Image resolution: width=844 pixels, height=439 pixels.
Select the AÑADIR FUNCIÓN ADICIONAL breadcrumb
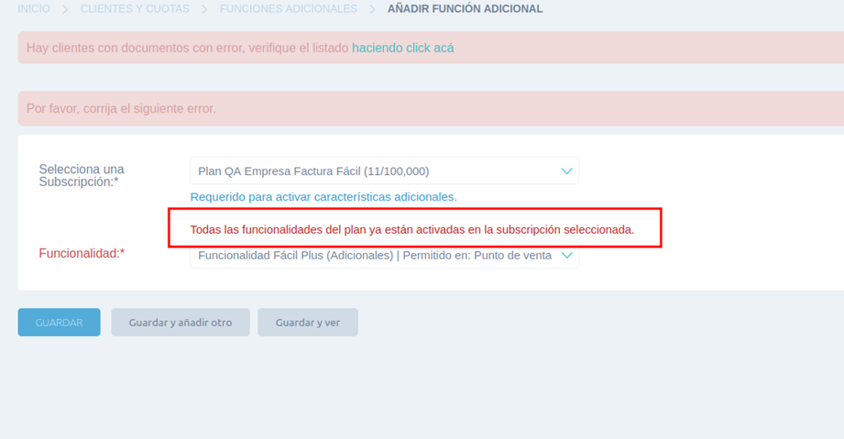[465, 9]
